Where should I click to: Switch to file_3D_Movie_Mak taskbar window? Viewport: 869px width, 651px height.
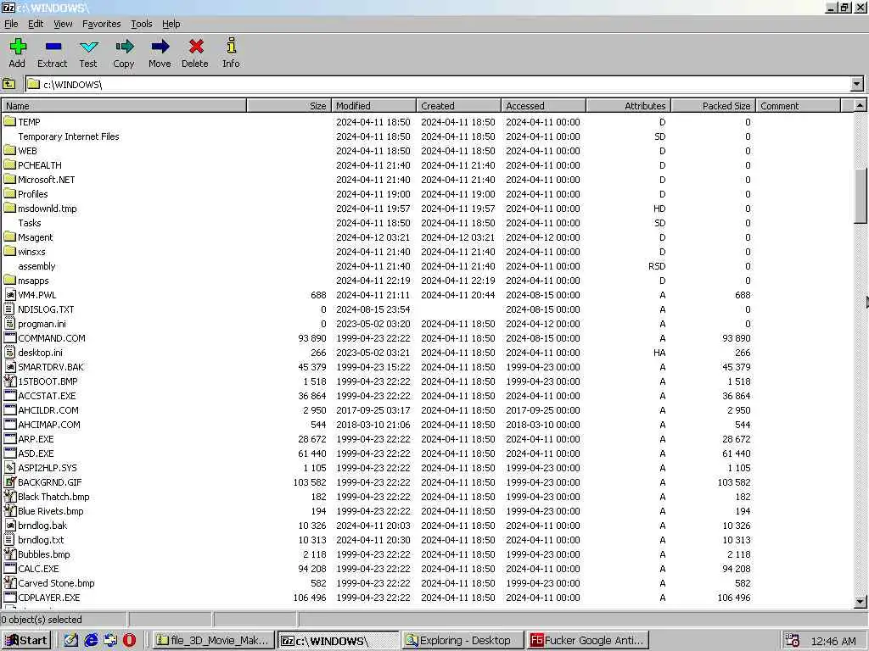point(213,641)
